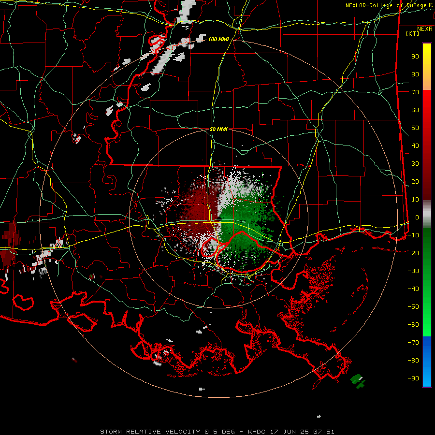Viewport: 435px width, 435px height.
Task: Click the small green echo offshore southeast
Action: [x=358, y=381]
